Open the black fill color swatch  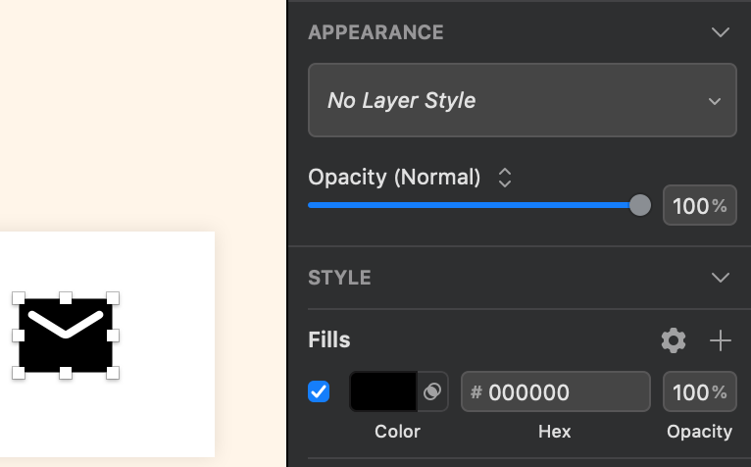click(382, 392)
